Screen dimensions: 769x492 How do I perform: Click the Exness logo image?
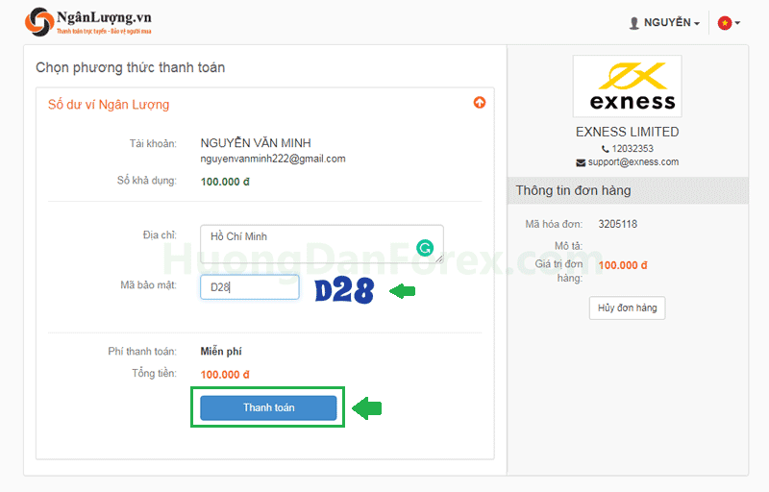(628, 86)
